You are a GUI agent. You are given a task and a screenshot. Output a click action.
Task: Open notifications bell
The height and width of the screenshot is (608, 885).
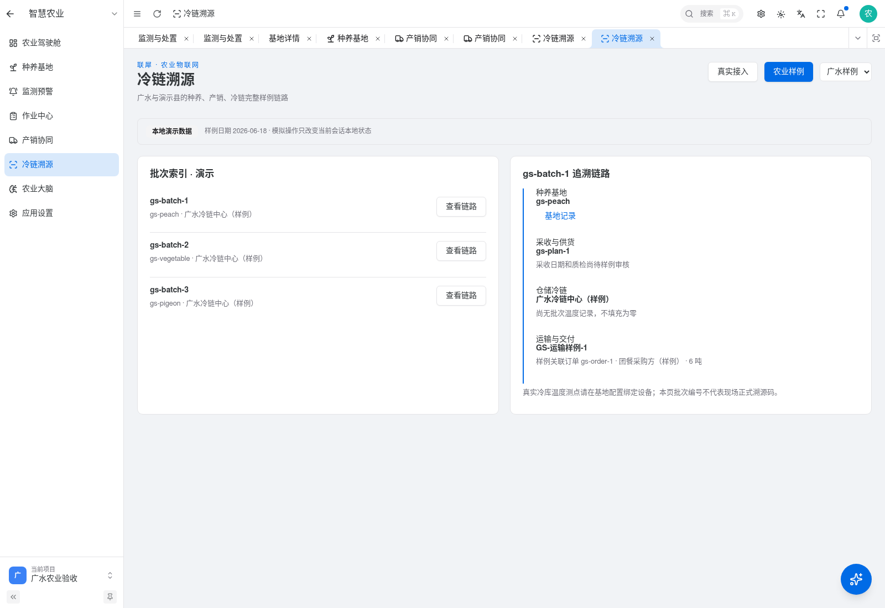point(841,14)
